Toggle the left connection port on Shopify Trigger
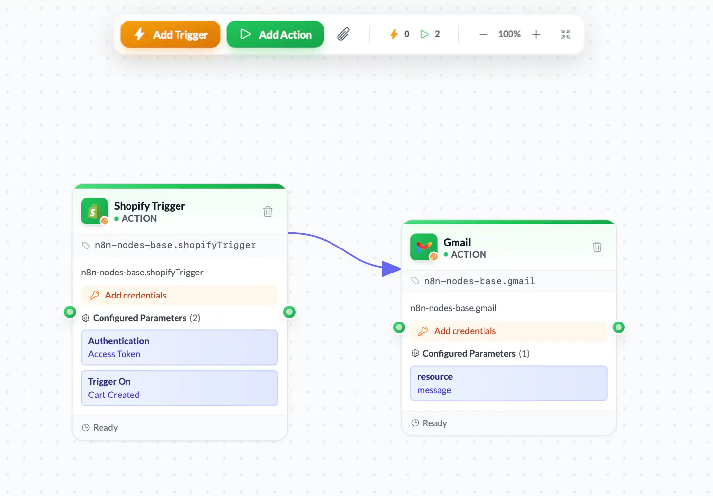713x496 pixels. coord(70,312)
